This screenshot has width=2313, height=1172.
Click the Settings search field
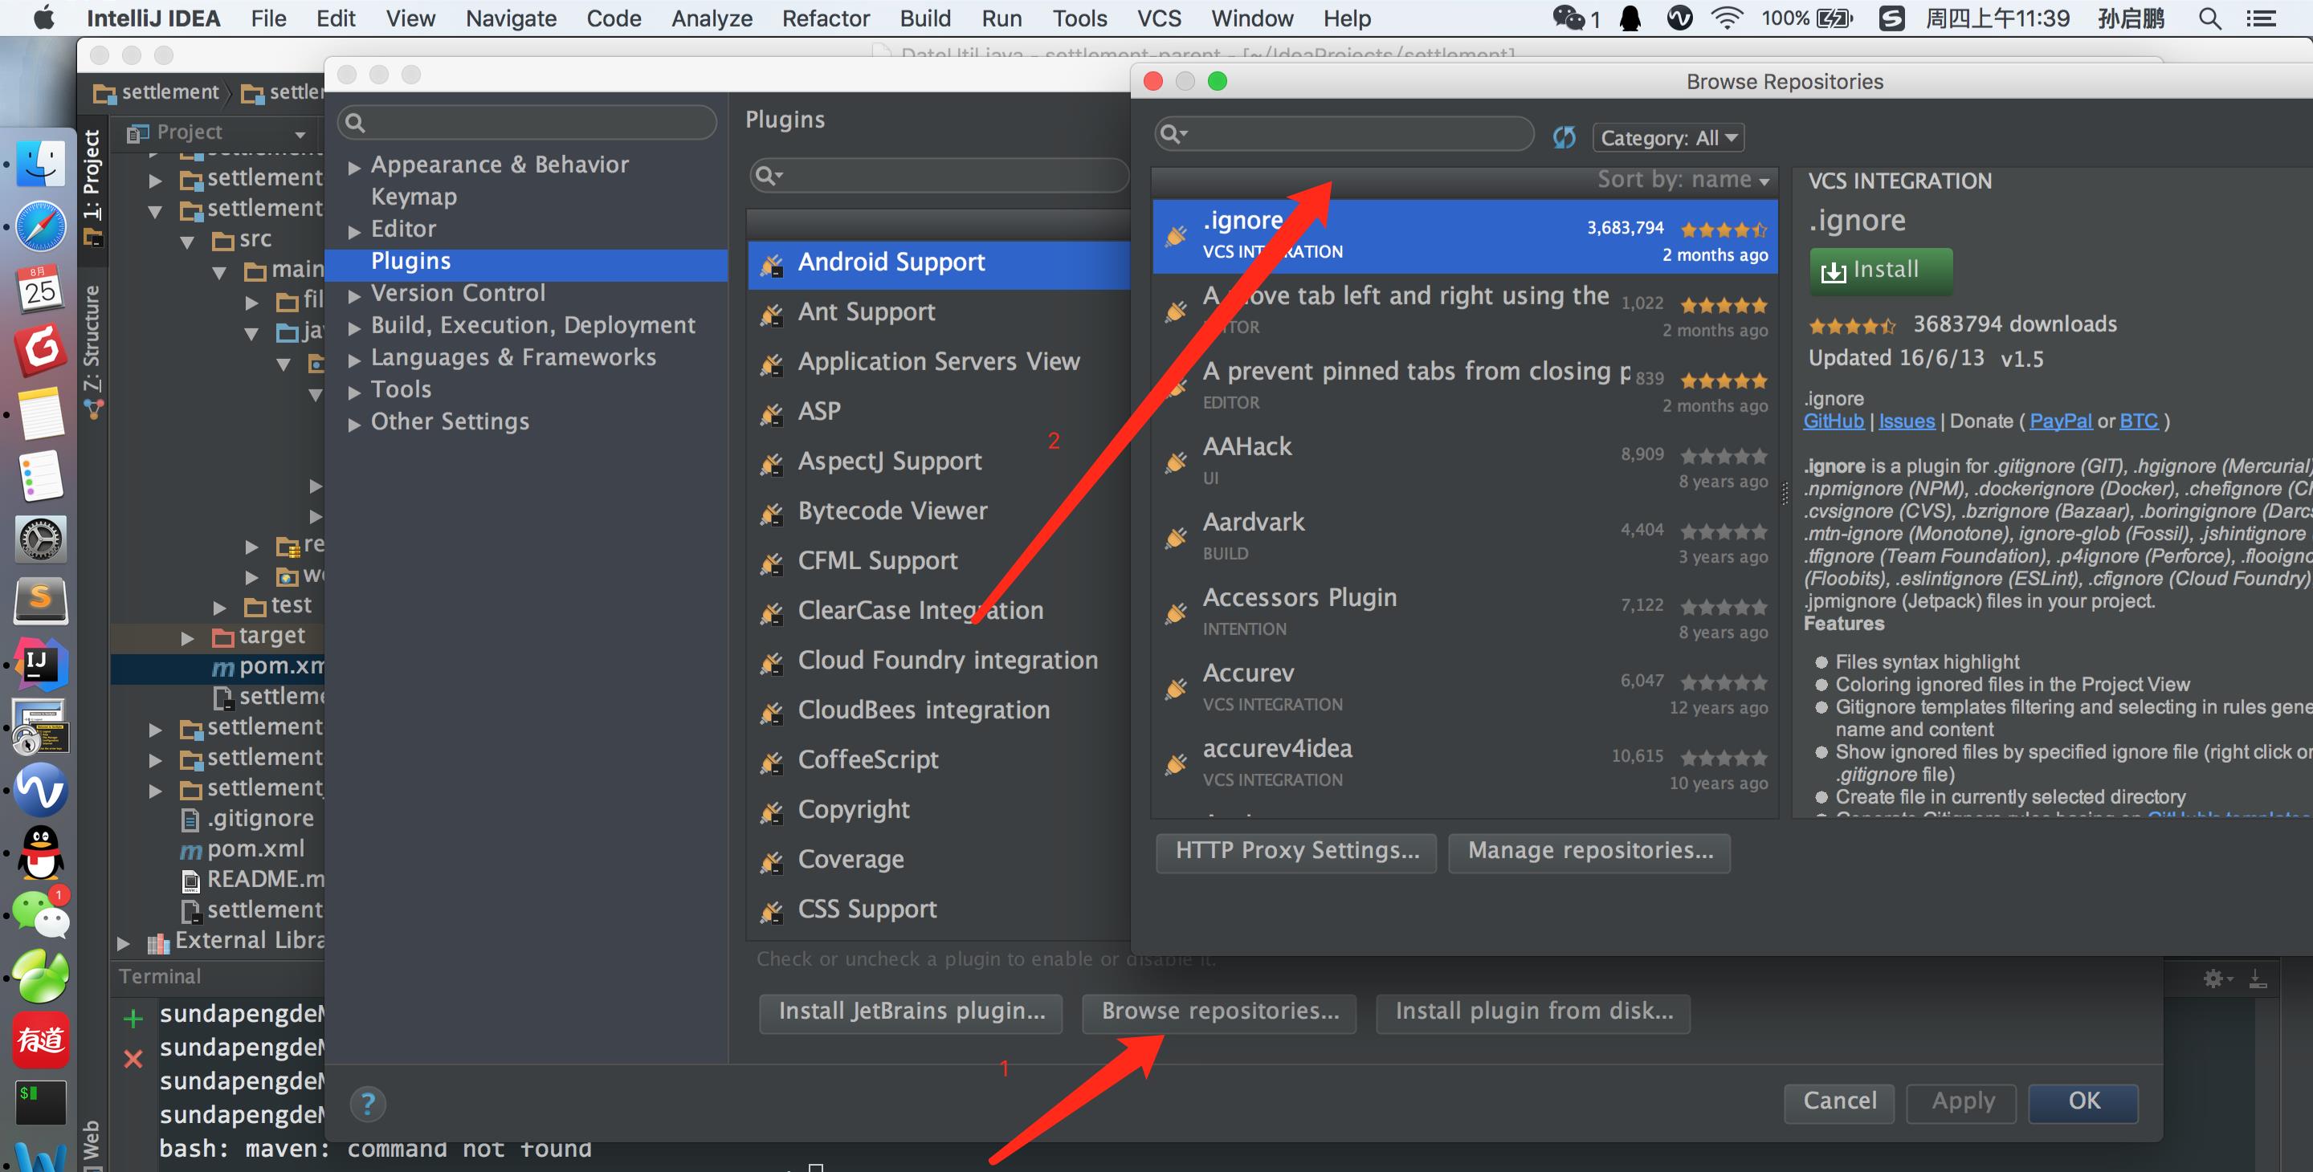click(527, 123)
